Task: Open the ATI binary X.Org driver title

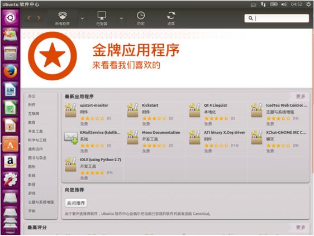Action: click(x=225, y=132)
